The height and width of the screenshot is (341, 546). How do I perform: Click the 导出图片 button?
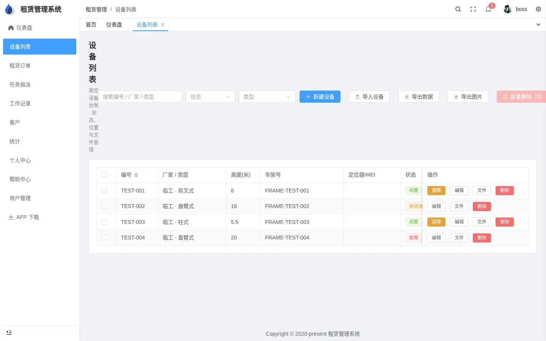(468, 97)
